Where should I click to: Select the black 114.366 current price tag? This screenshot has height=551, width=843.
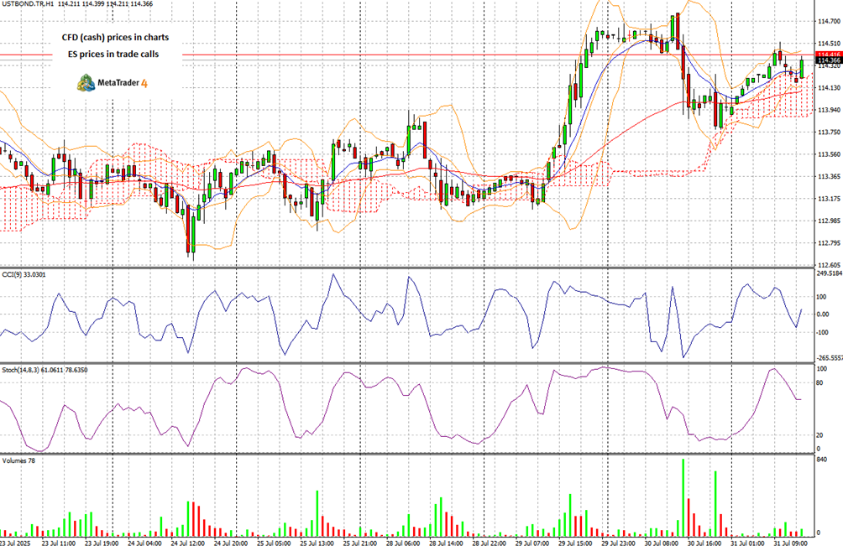coord(827,61)
